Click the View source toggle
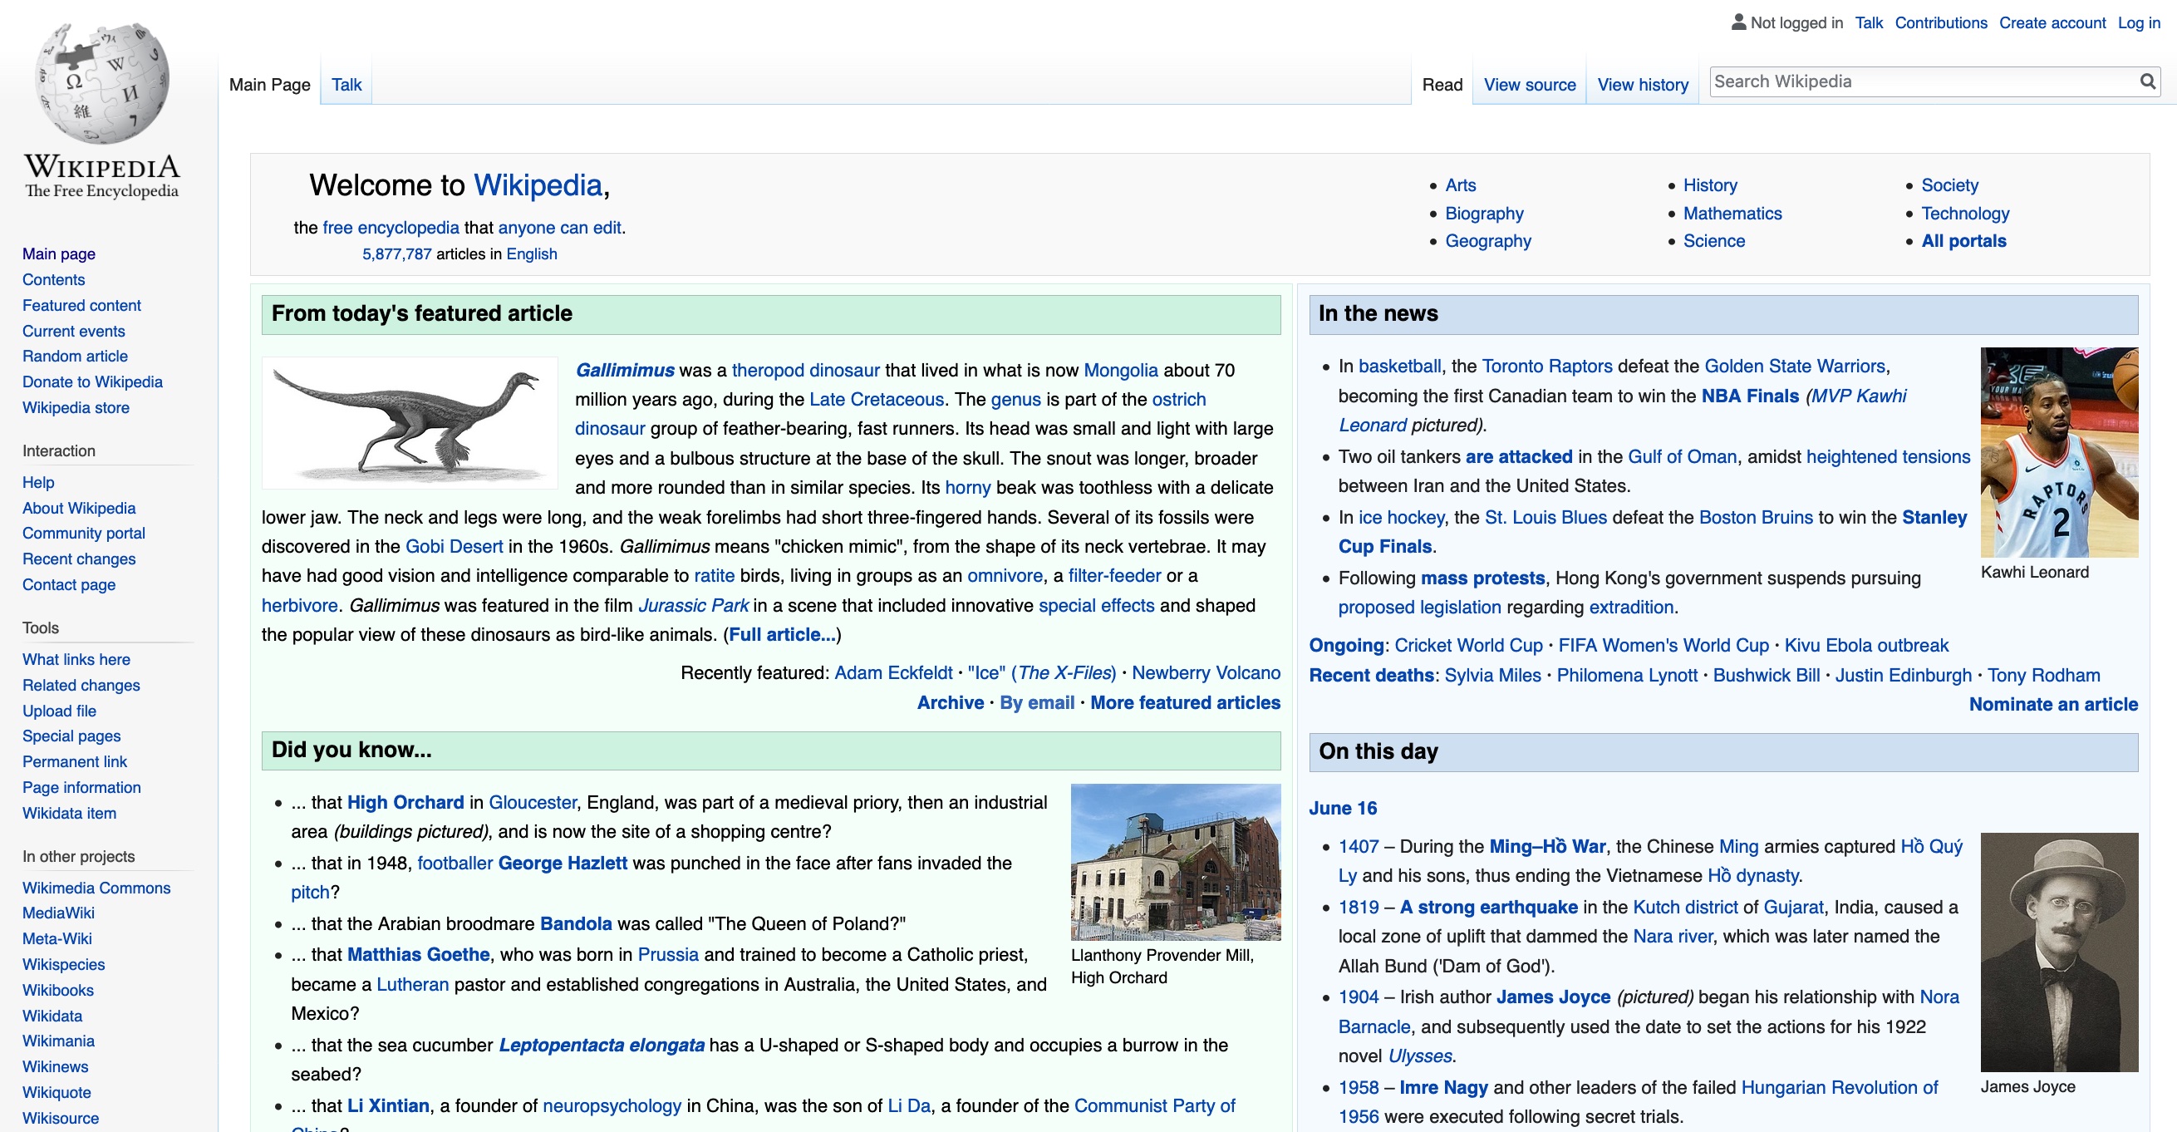The image size is (2177, 1132). (1529, 84)
